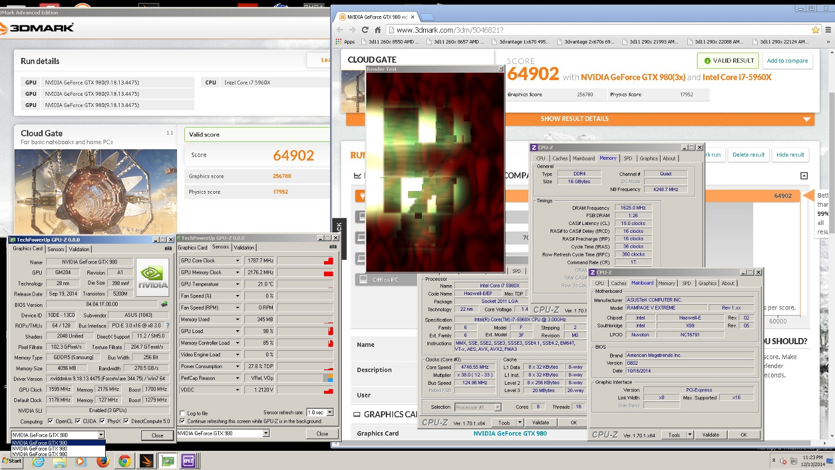Uncheck Continue refreshing in background checkbox
Image resolution: width=835 pixels, height=470 pixels.
183,421
